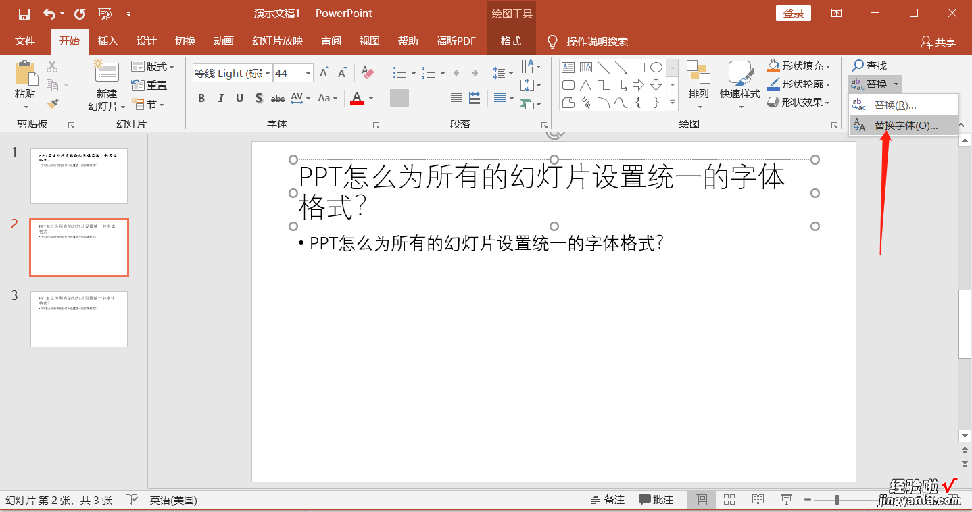
Task: Open Replace (替换) dropdown button
Action: (x=875, y=84)
